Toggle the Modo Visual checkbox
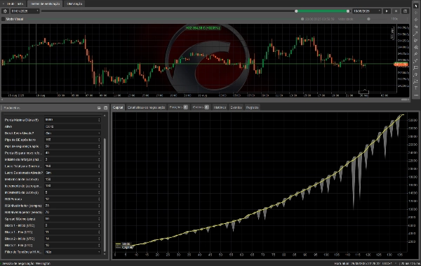Screen dimensions: 421x266 click(4, 19)
